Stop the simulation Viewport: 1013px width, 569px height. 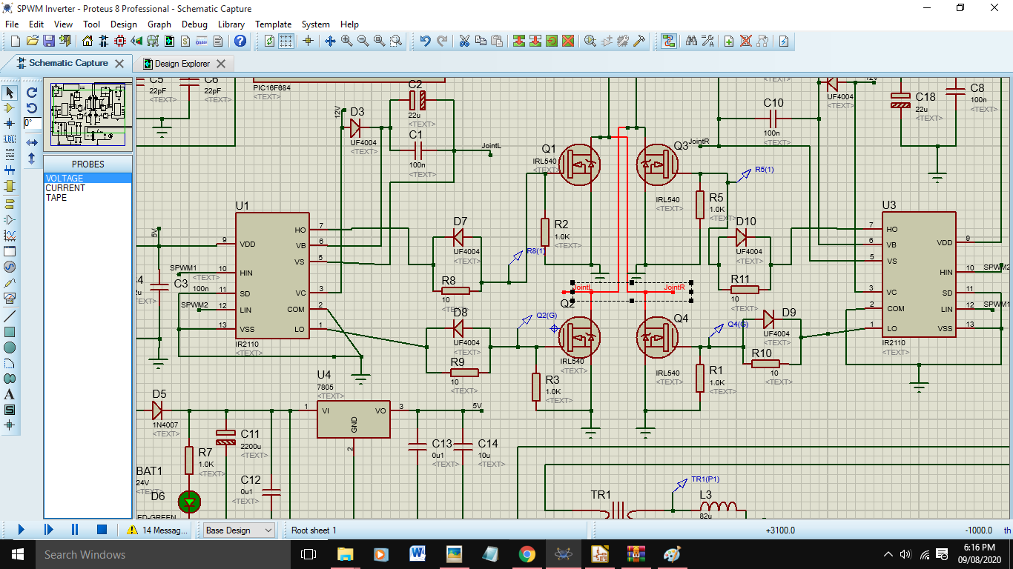(102, 530)
